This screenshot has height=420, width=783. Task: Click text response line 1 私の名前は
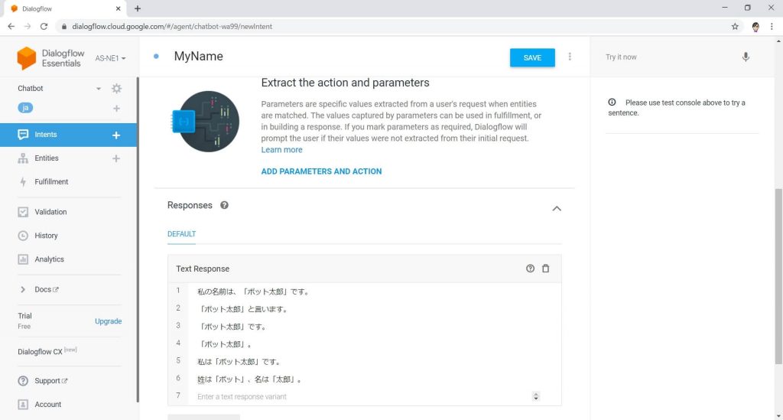(x=252, y=291)
